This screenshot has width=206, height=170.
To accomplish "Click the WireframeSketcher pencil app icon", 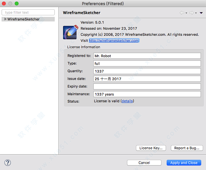I will coord(71,32).
